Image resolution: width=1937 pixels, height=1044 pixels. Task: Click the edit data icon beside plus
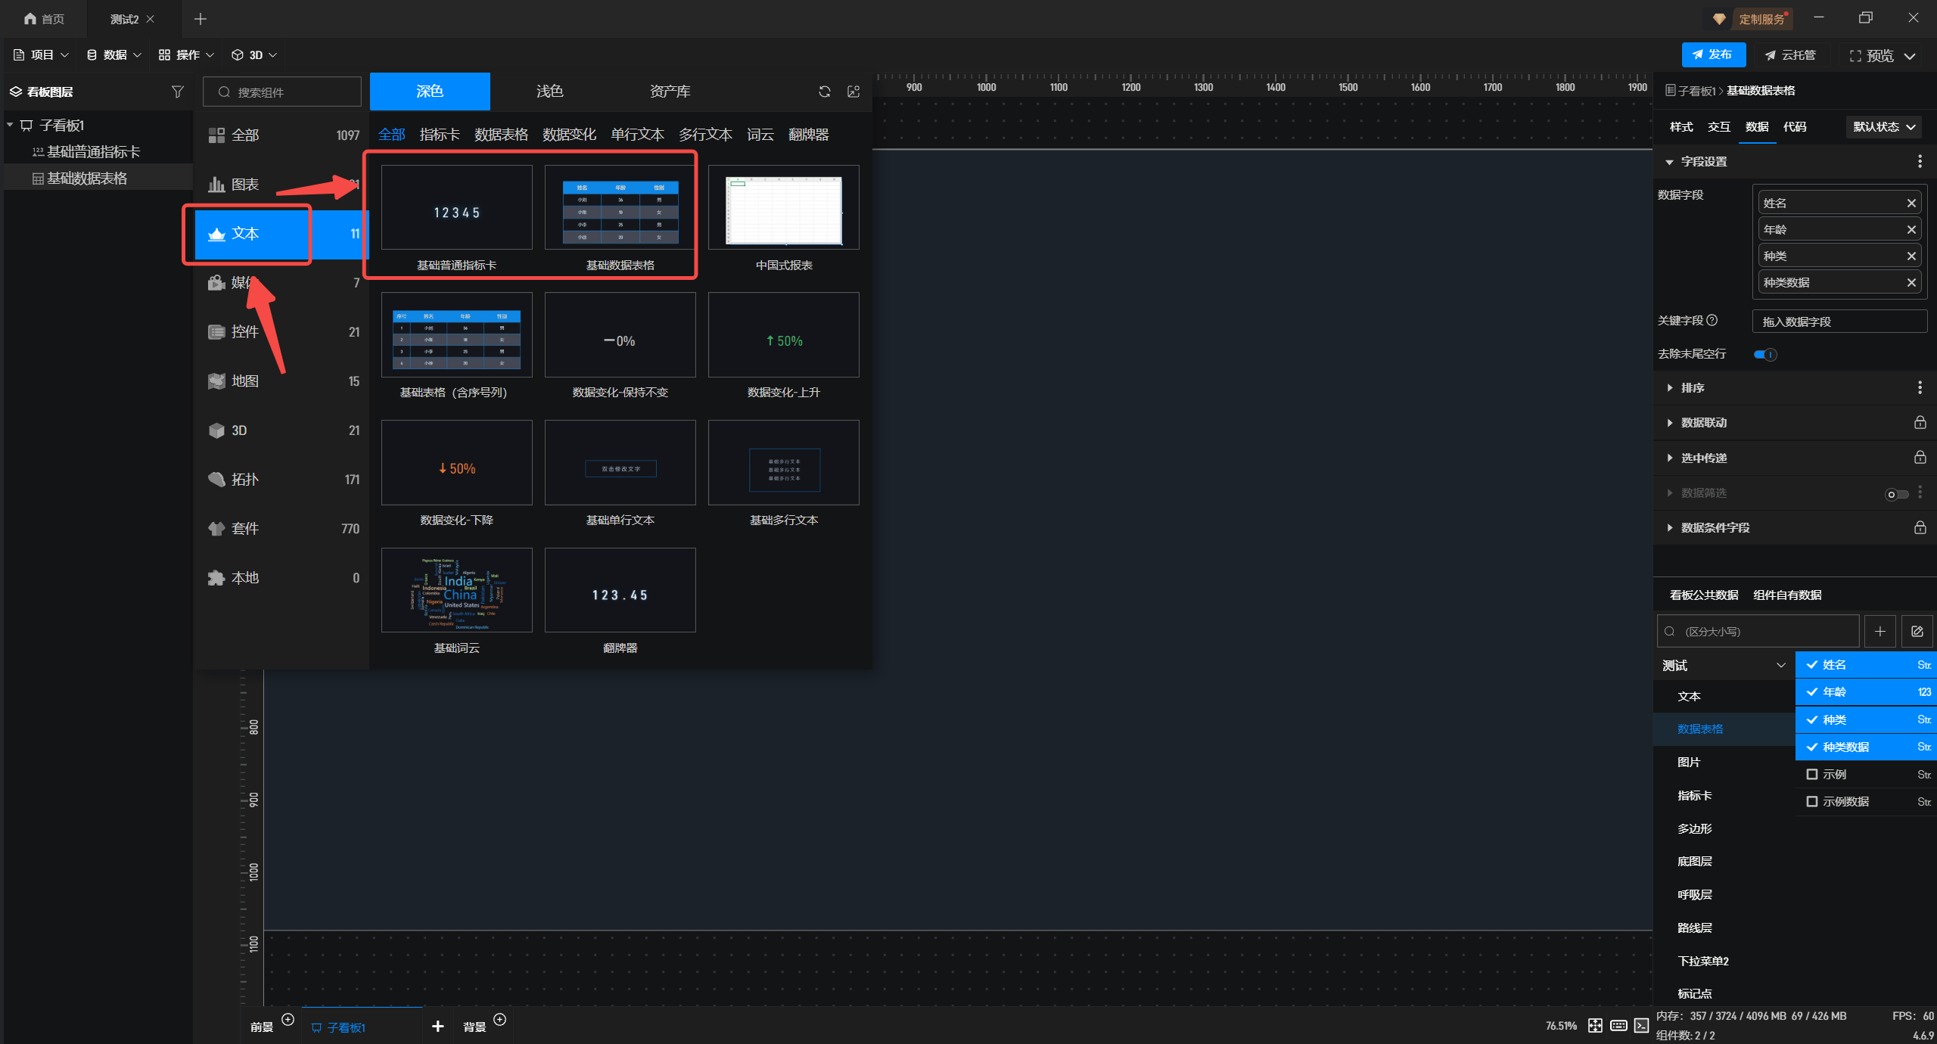(x=1917, y=631)
